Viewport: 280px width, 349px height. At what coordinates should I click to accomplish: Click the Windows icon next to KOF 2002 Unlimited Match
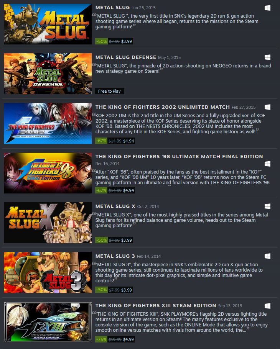(x=267, y=107)
